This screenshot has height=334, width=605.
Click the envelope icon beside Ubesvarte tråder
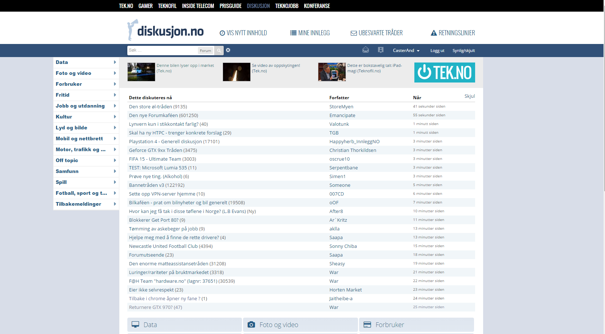point(354,33)
